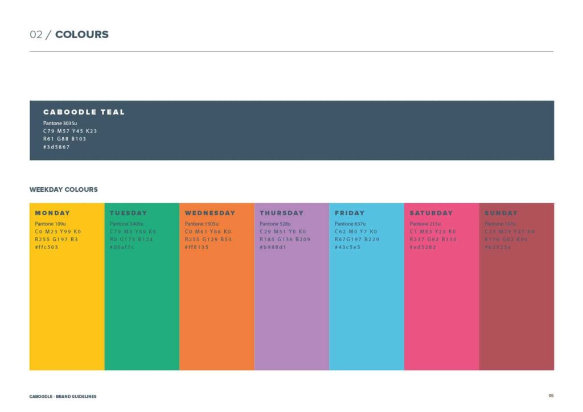Click the "02 / COLOURS" page heading
Viewport: 583px width, 412px height.
69,35
